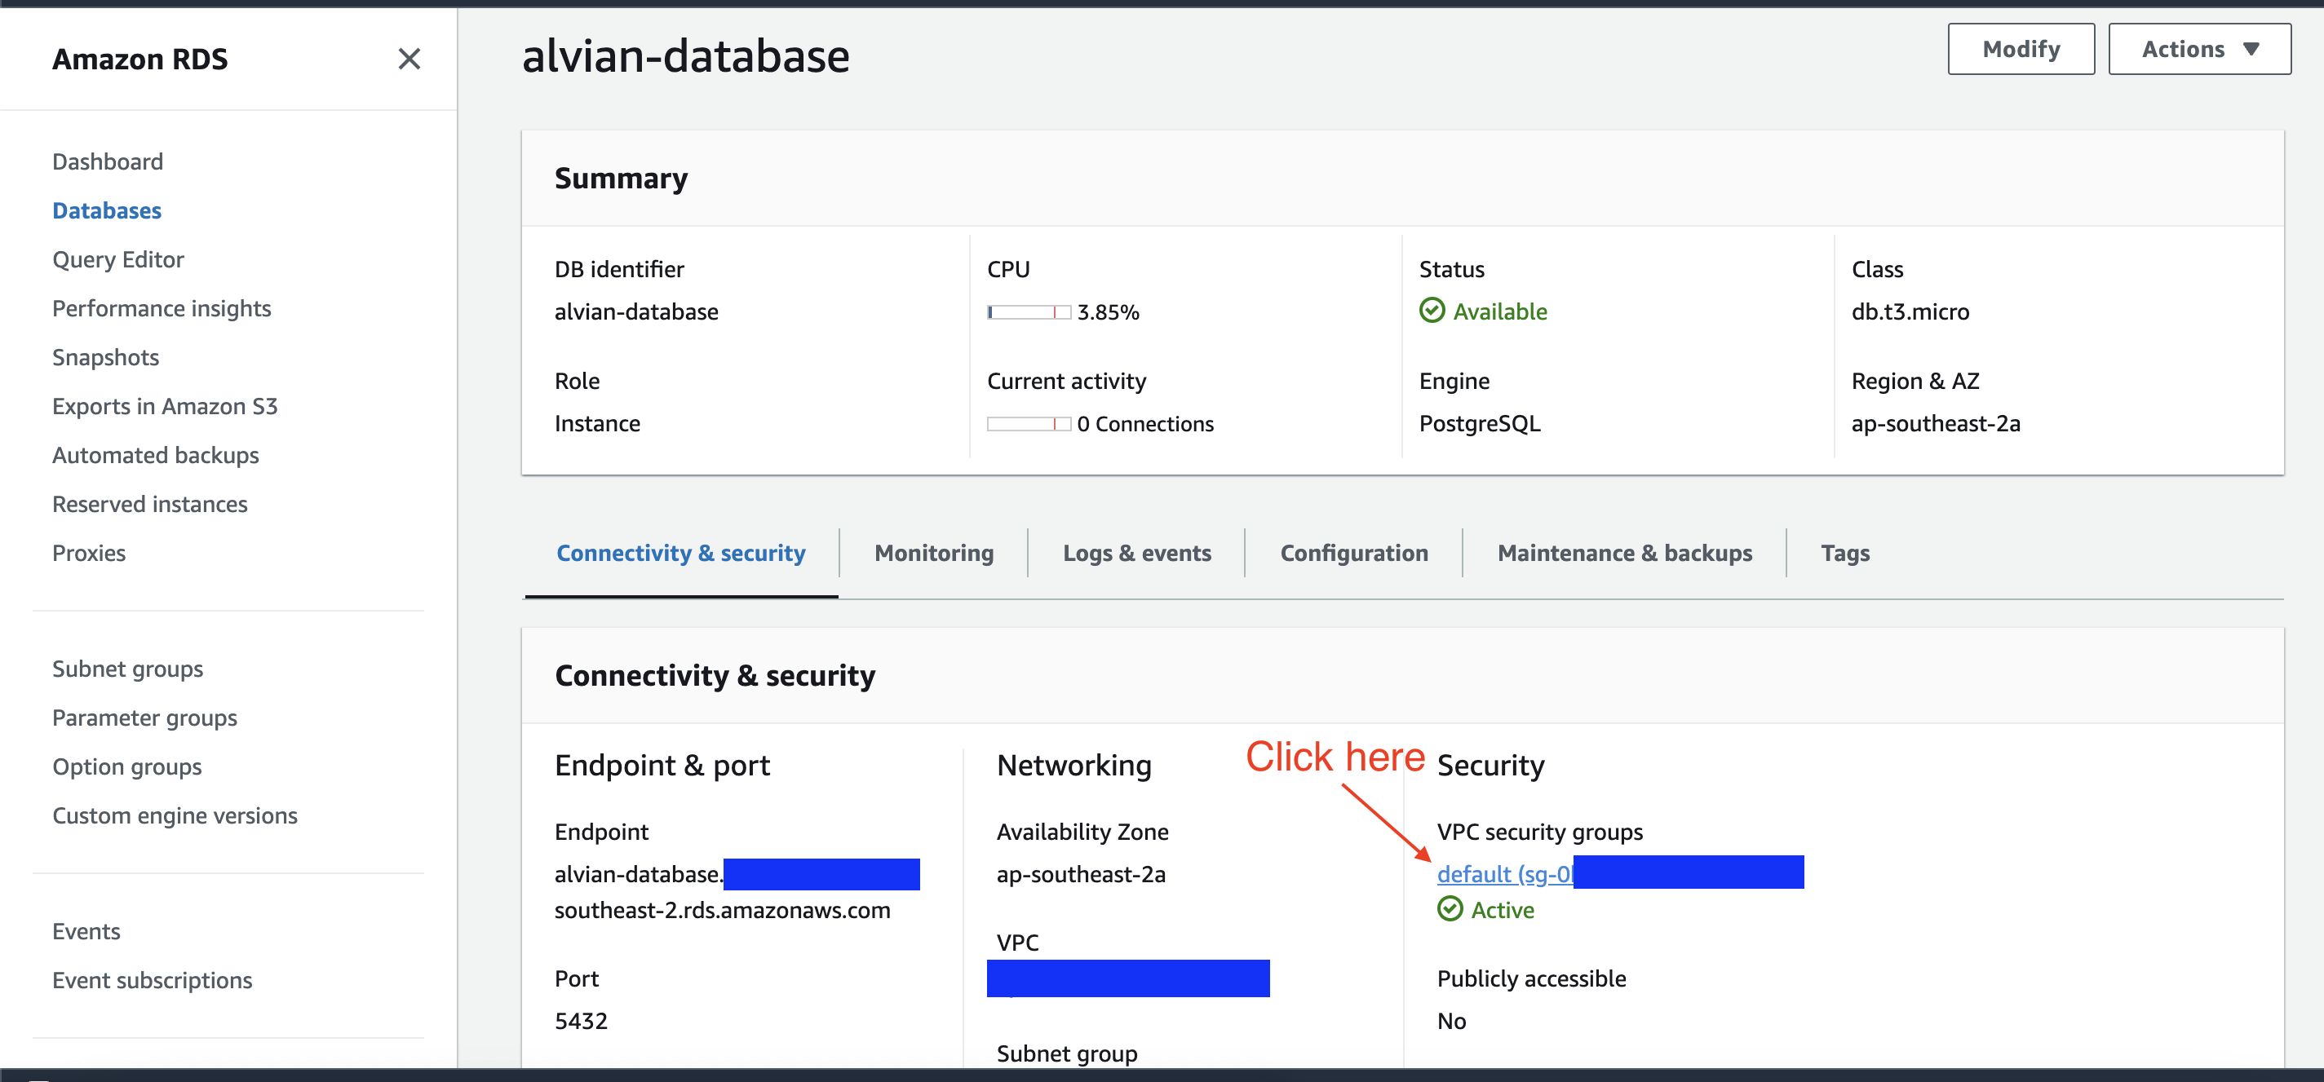2324x1082 pixels.
Task: Click the Modify button
Action: (x=2021, y=49)
